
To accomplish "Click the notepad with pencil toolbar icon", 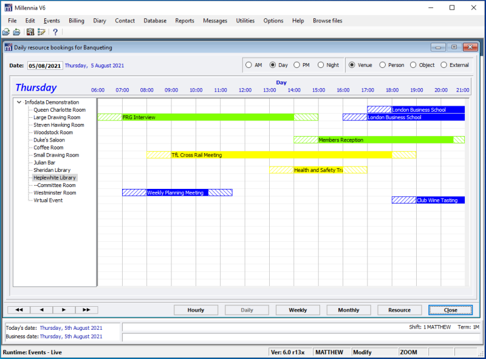I will point(41,32).
